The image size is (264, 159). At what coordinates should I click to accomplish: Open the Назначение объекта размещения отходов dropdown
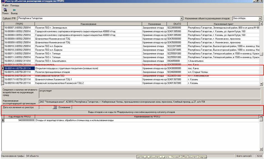point(260,18)
